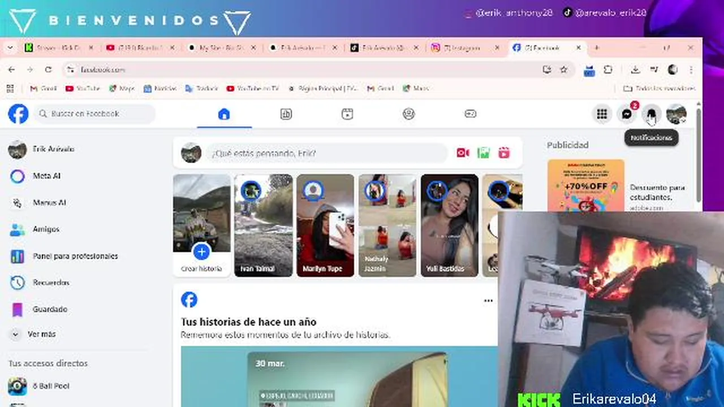Viewport: 724px width, 407px height.
Task: Switch to the Instagram browser tab
Action: [465, 48]
